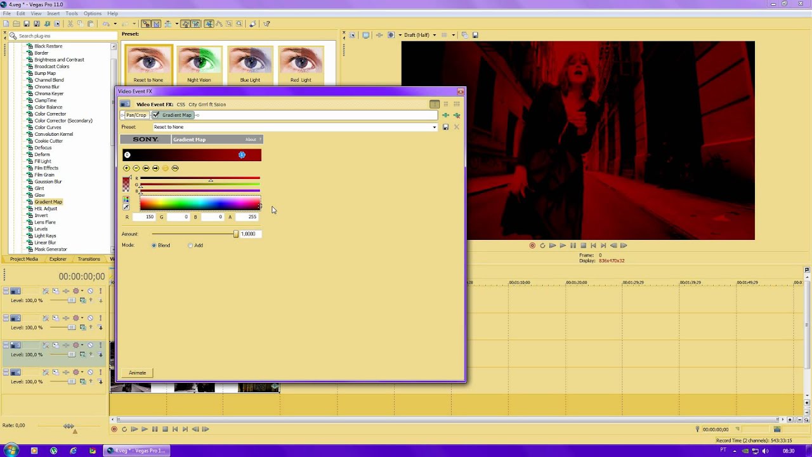Click the What's This help icon
Viewport: 812px width, 457px height.
click(266, 24)
